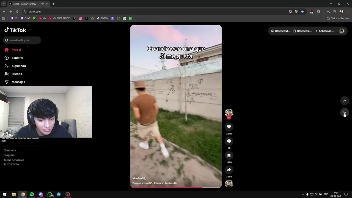Open creator avatar above the like button
Viewport: 352px width, 198px height.
click(x=229, y=113)
